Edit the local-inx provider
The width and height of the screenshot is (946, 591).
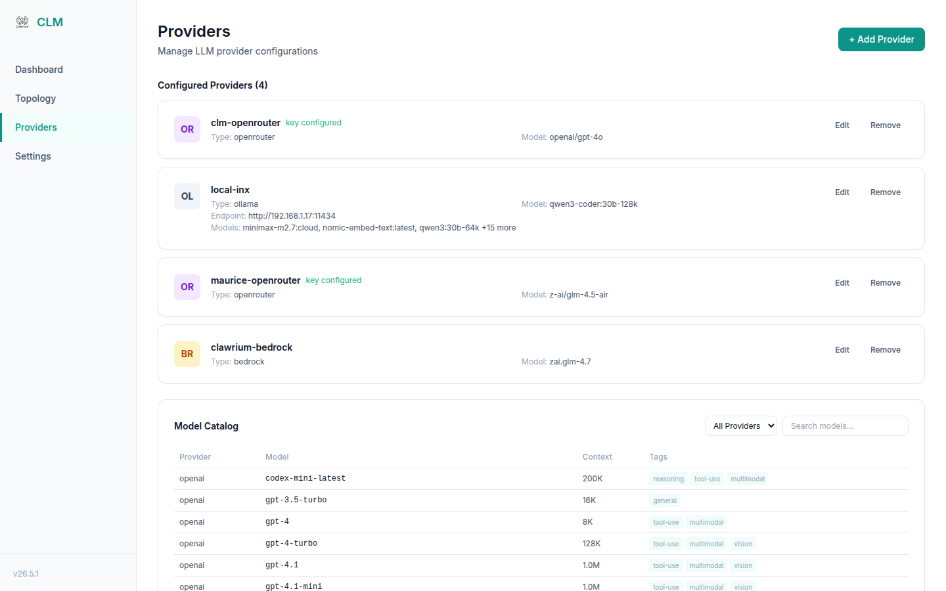842,192
